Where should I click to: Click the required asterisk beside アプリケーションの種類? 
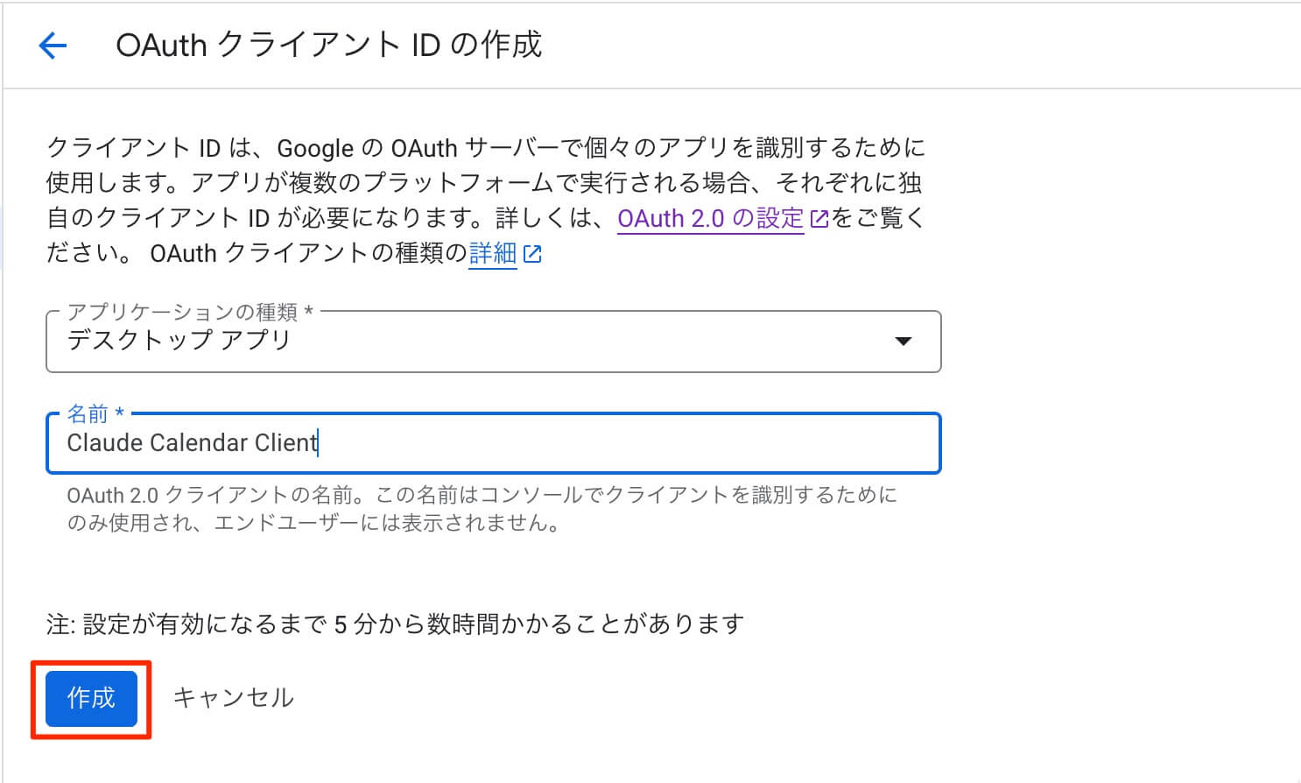pos(308,311)
